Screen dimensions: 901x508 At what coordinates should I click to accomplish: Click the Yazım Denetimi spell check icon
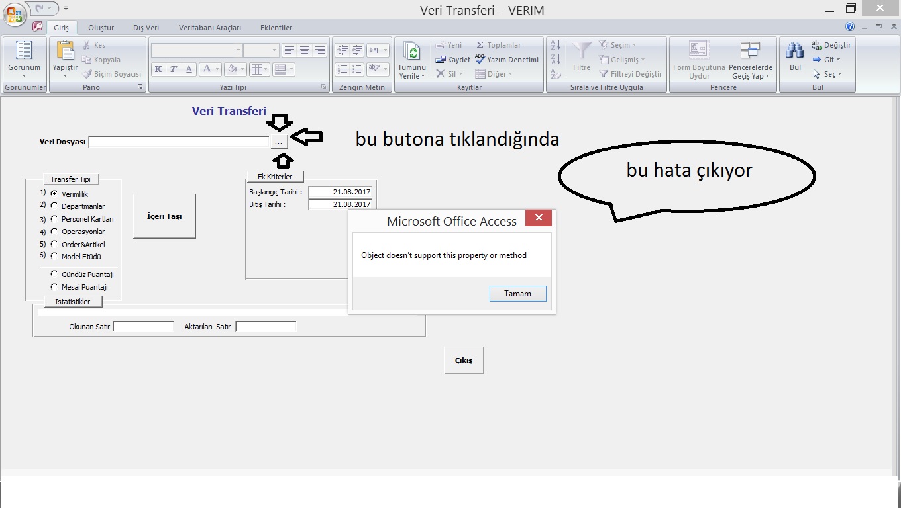481,60
